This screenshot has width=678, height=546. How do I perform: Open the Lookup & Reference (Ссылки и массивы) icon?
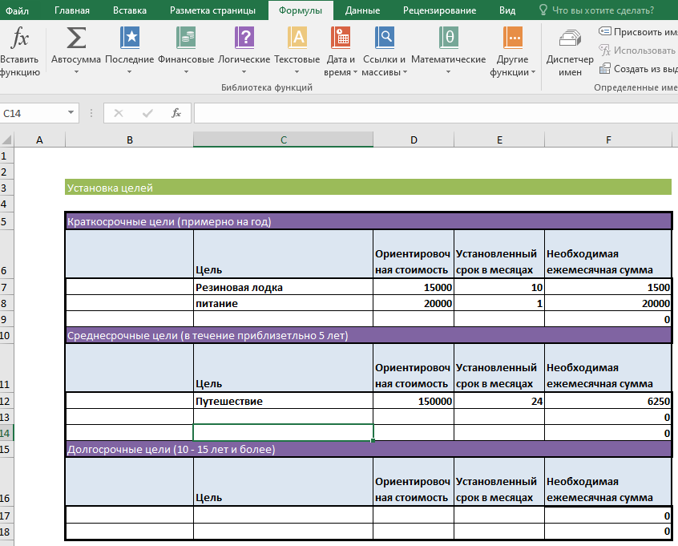(385, 38)
